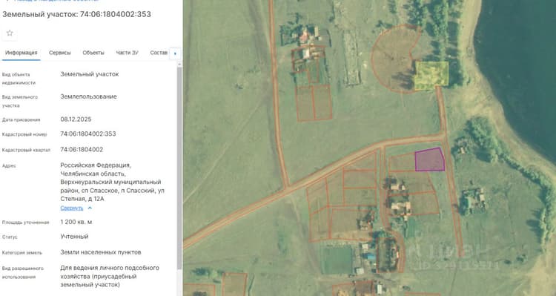The image size is (556, 296).
Task: Click the label 'Кадастровый номер'
Action: (24, 134)
